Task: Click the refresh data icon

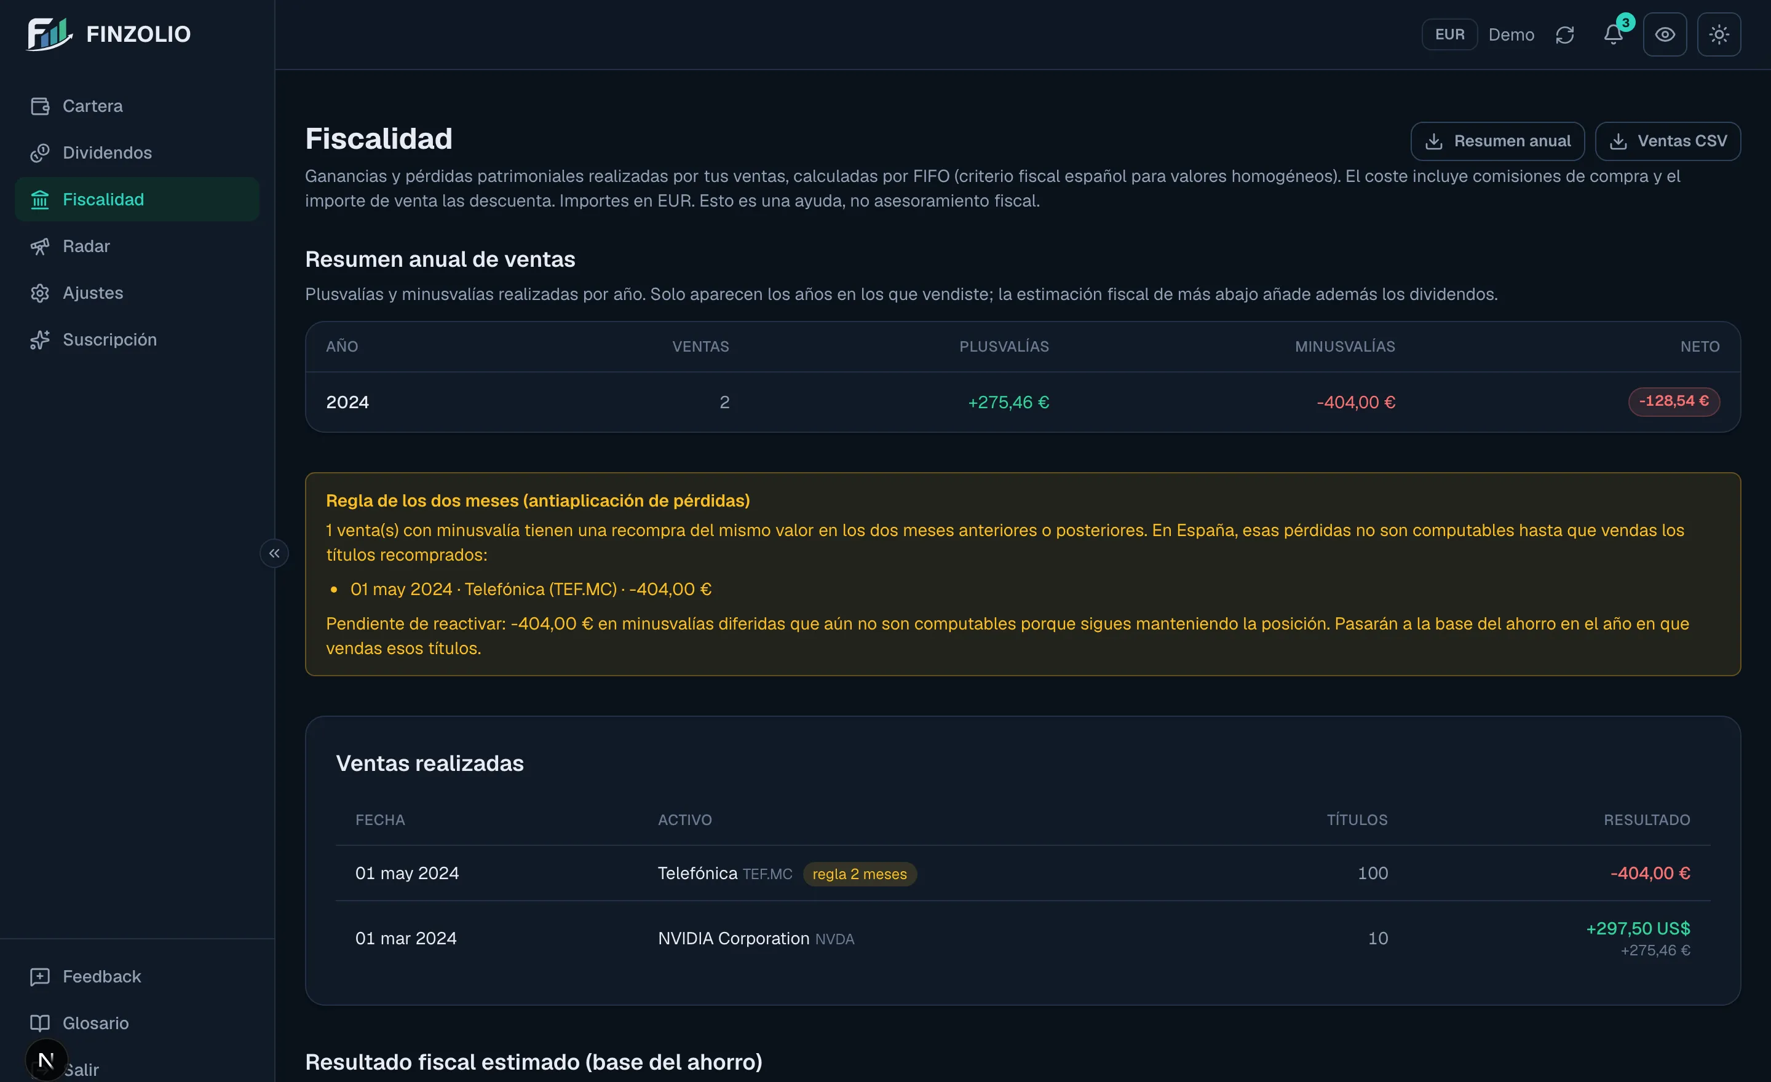Action: pos(1565,34)
